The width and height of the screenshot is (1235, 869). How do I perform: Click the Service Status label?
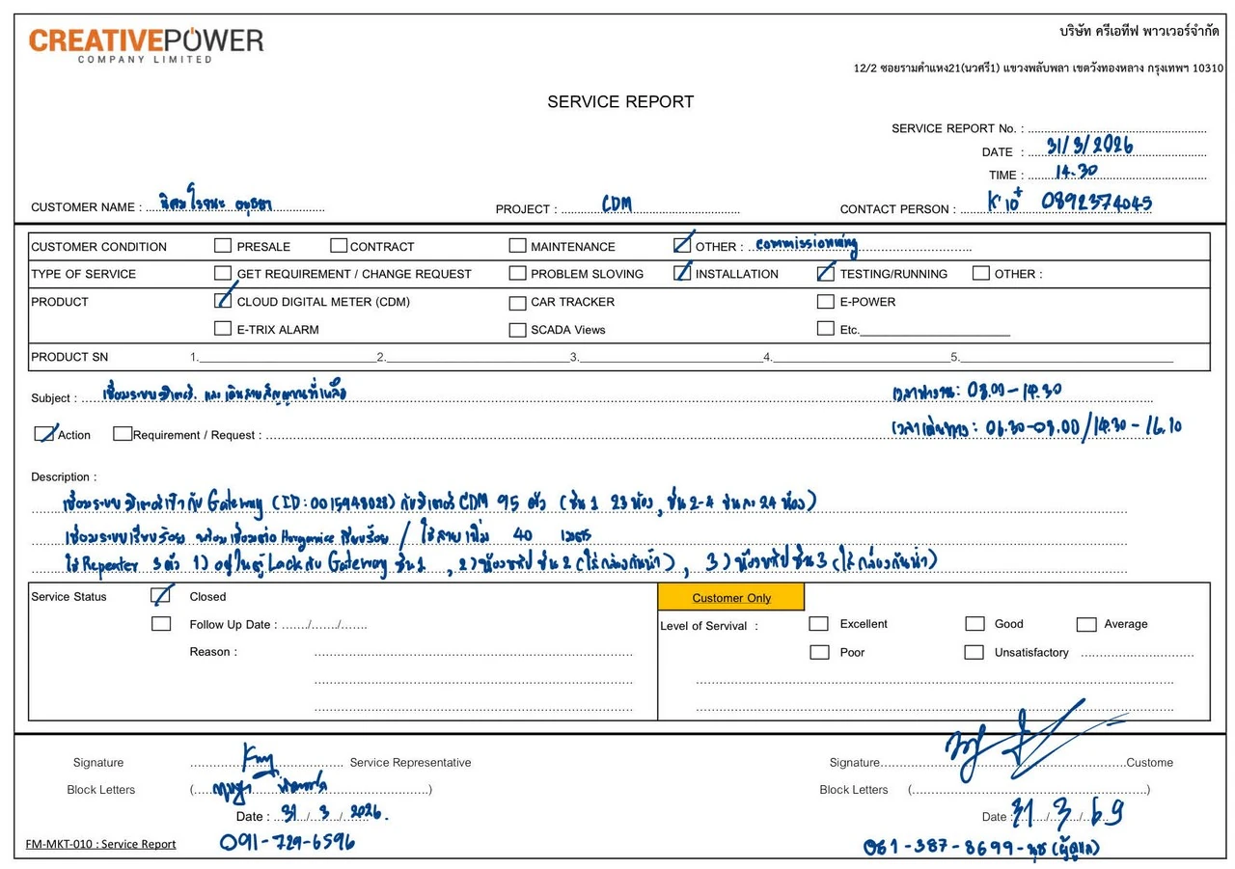pos(69,596)
